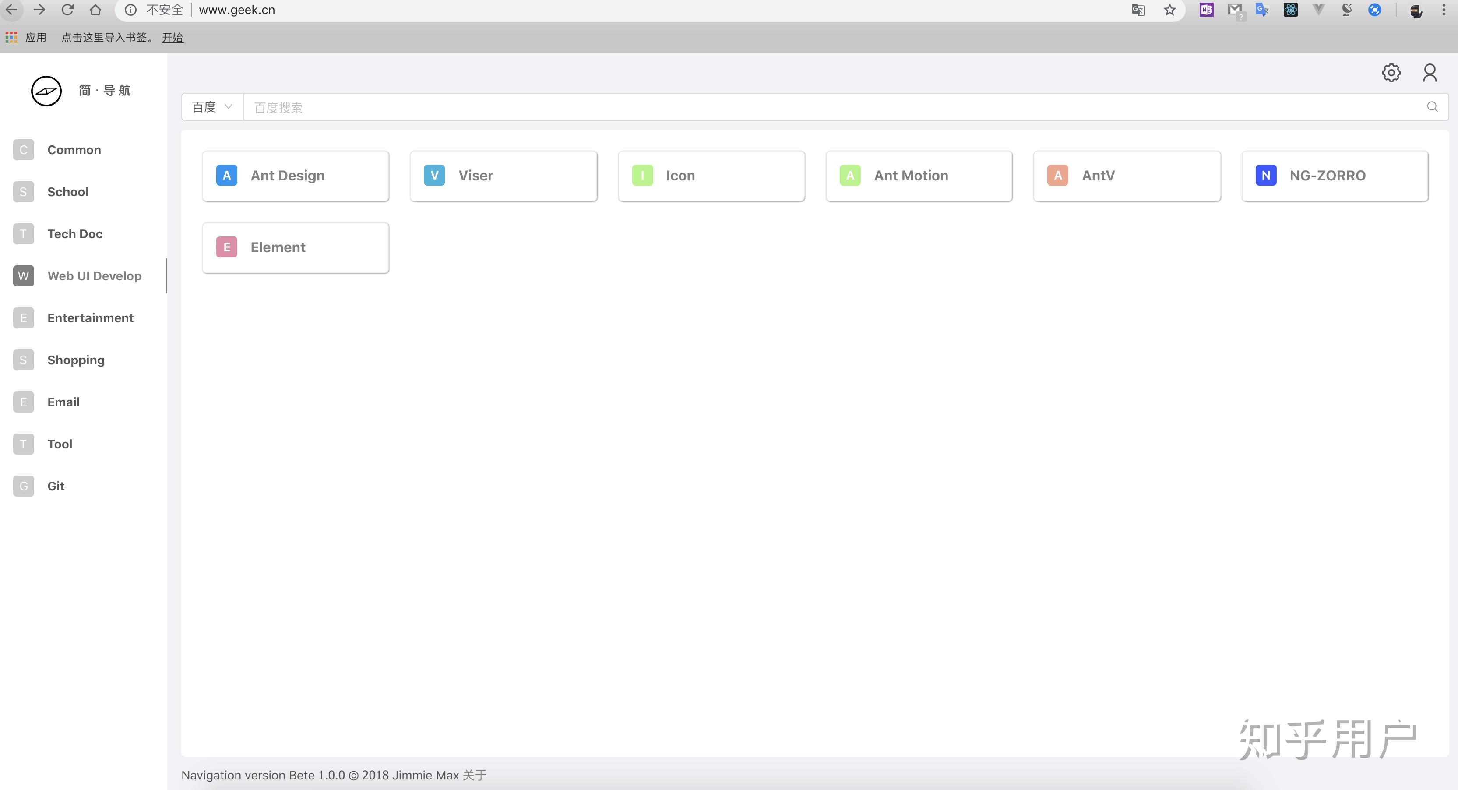The width and height of the screenshot is (1458, 790).
Task: Click 简·导航 site title
Action: pos(105,91)
